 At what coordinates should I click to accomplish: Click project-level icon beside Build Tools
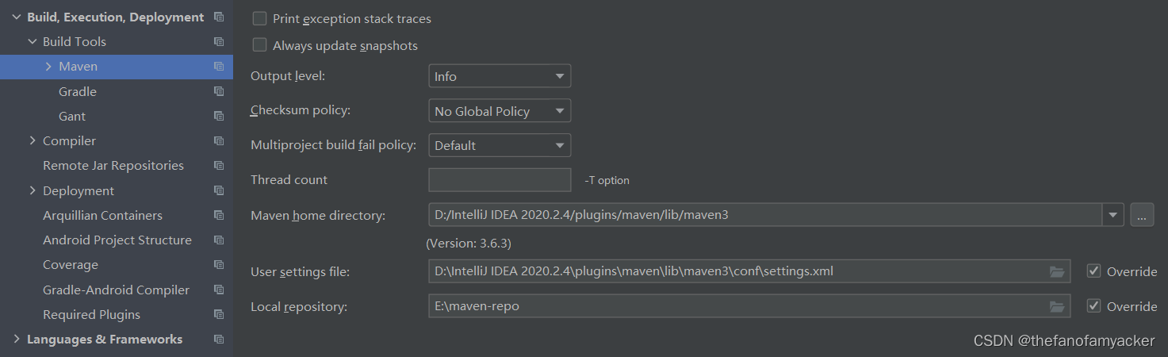pos(219,41)
